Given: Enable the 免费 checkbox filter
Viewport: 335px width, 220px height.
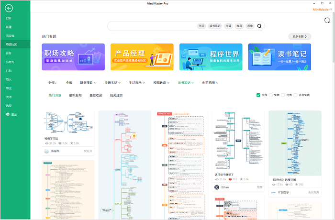Looking at the screenshot, I should 271,95.
